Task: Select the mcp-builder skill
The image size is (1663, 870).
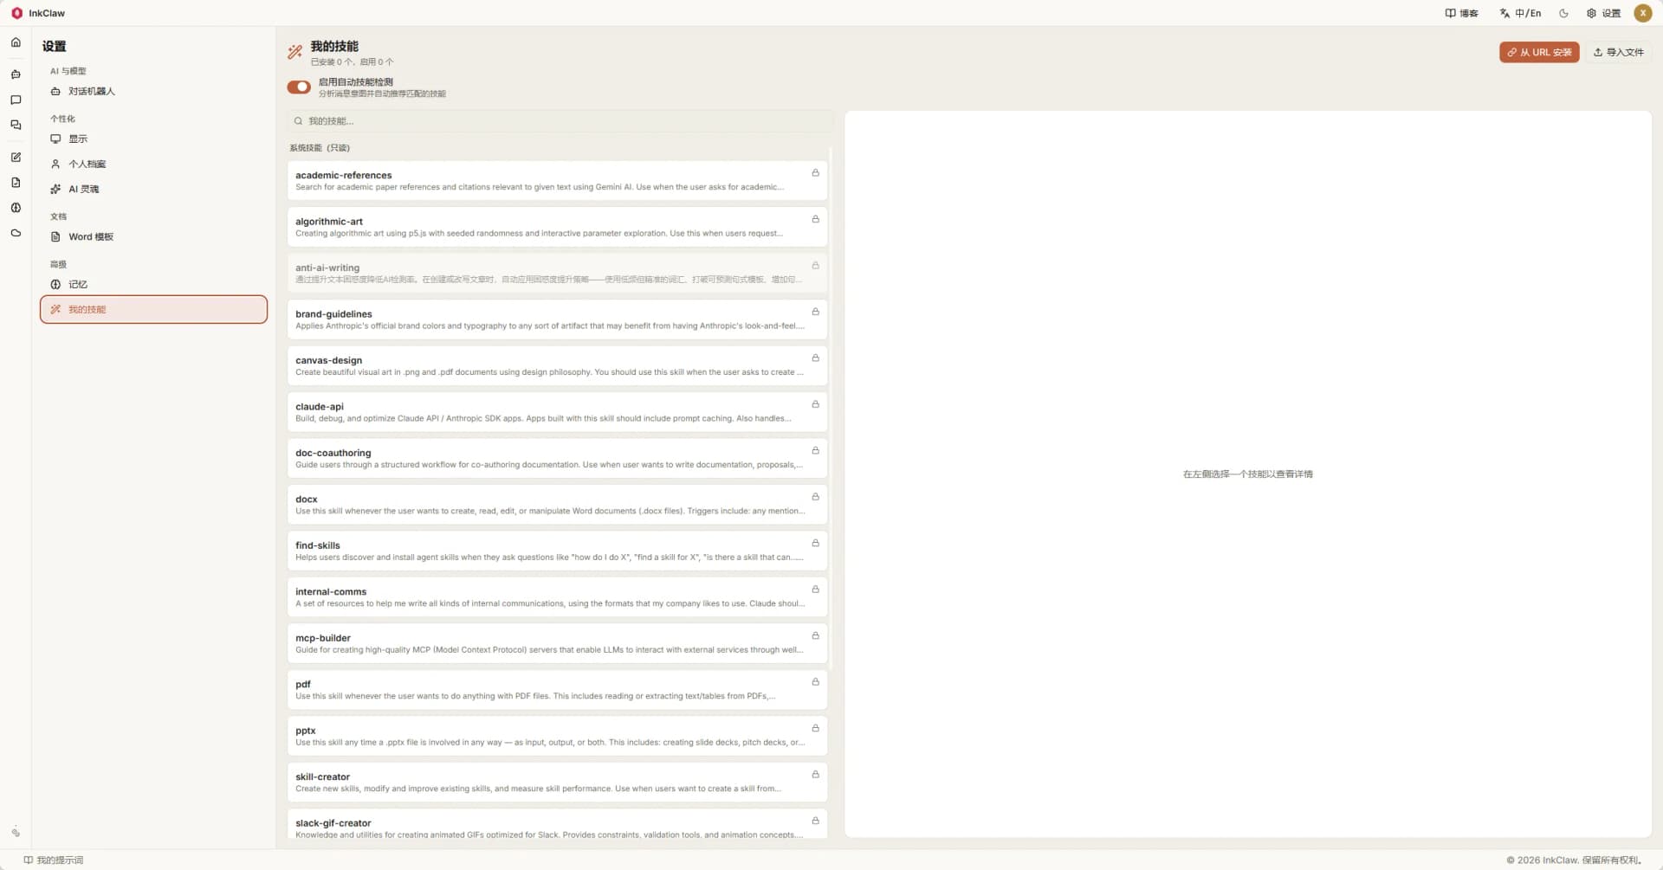Action: [x=557, y=644]
